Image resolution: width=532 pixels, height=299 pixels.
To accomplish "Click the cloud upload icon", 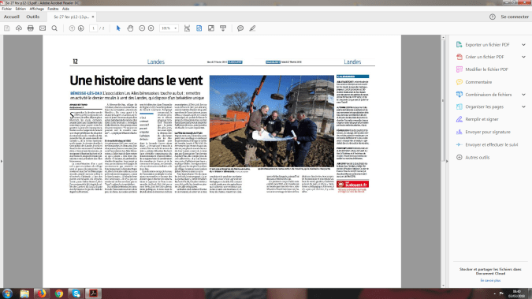I will pos(19,28).
